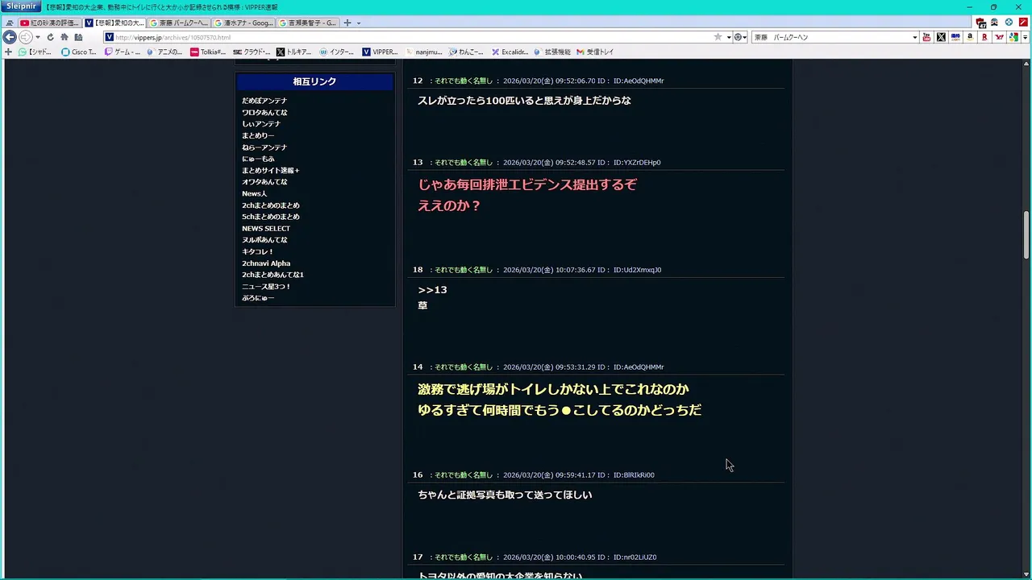Open the NEWS SELECT sidebar link

(x=266, y=229)
